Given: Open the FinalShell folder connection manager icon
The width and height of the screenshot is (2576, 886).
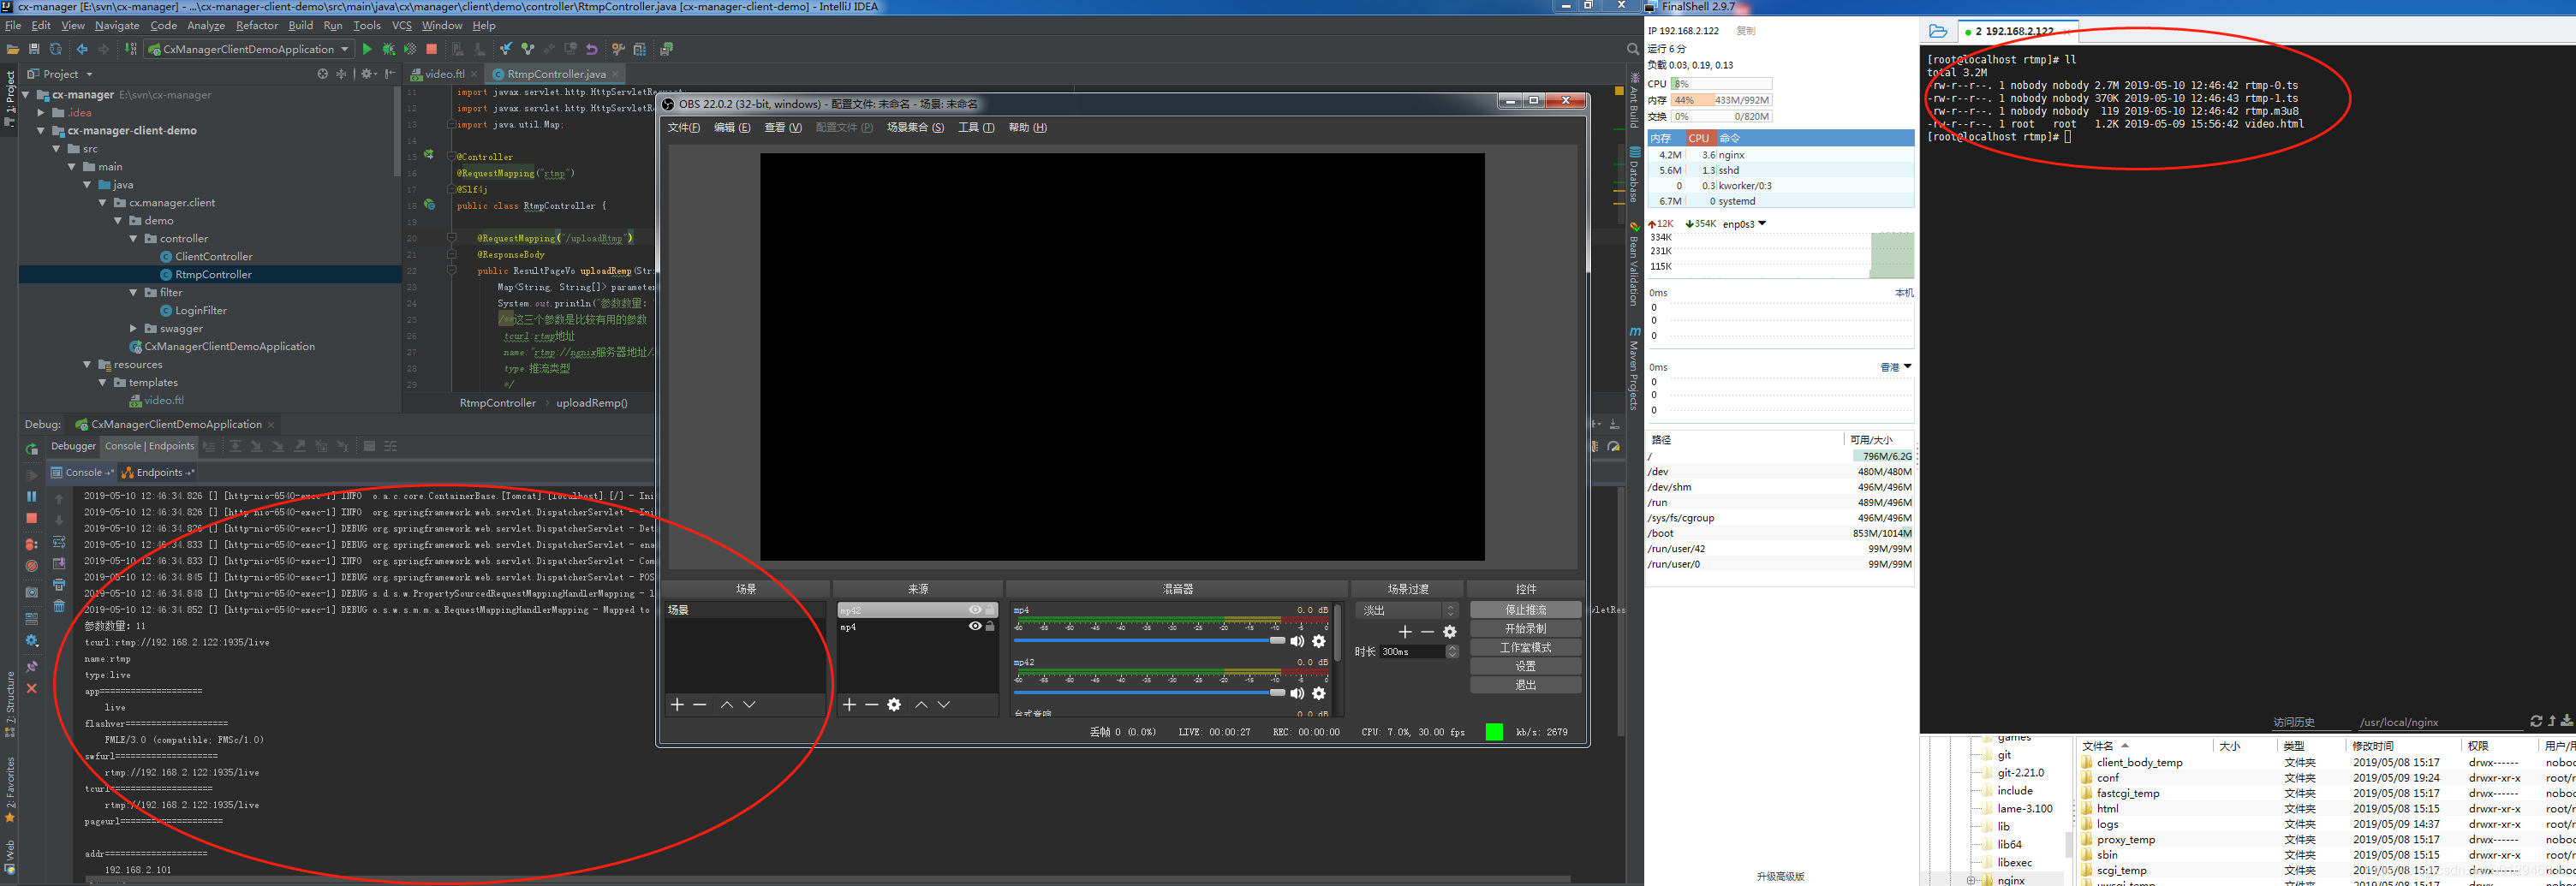Looking at the screenshot, I should pyautogui.click(x=1937, y=31).
